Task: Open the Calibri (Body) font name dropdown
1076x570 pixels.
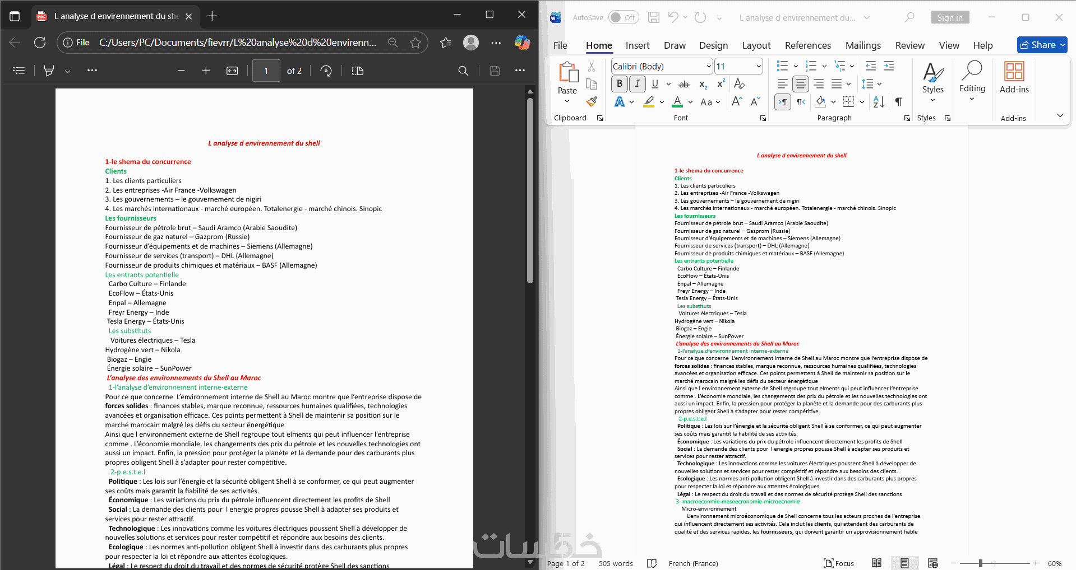Action: click(709, 66)
